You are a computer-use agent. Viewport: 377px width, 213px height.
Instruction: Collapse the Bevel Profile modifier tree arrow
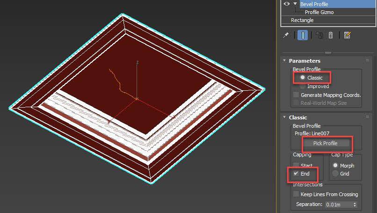(x=295, y=4)
